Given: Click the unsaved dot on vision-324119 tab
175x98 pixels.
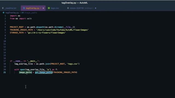Looking at the screenshot, I should 95,8.
